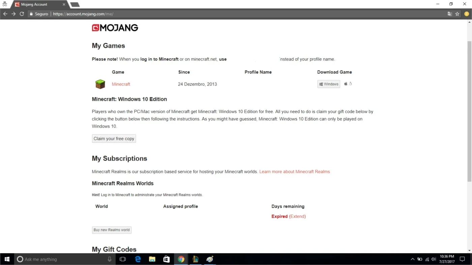Viewport: 472px width, 265px height.
Task: Click the Profile Name column header
Action: pyautogui.click(x=258, y=72)
